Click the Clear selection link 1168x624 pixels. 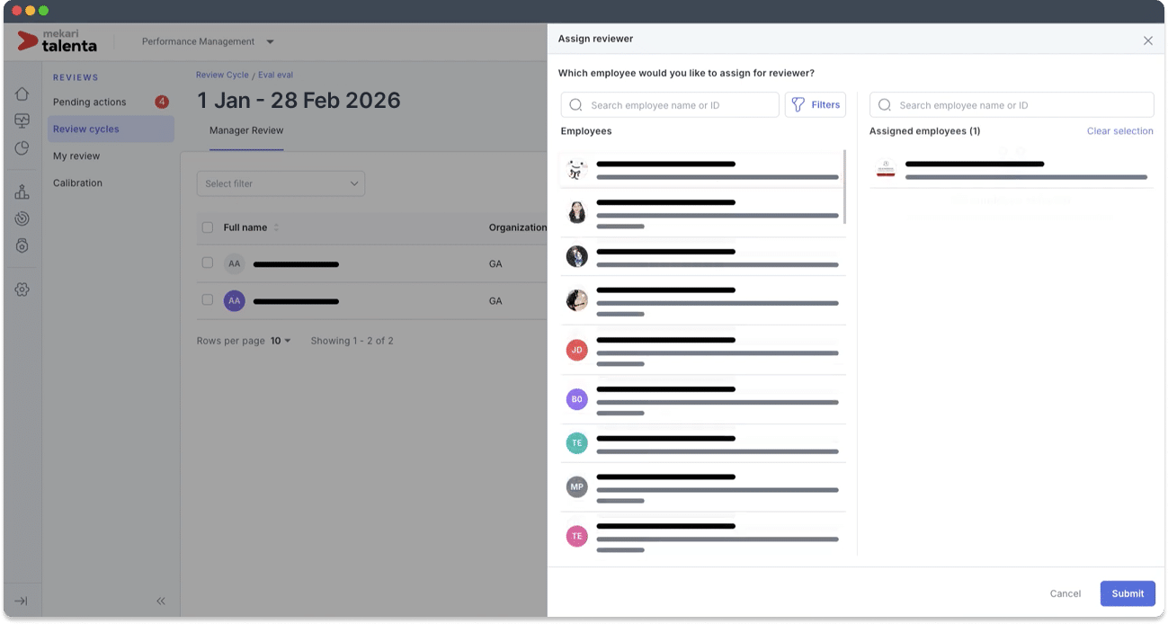(x=1119, y=131)
